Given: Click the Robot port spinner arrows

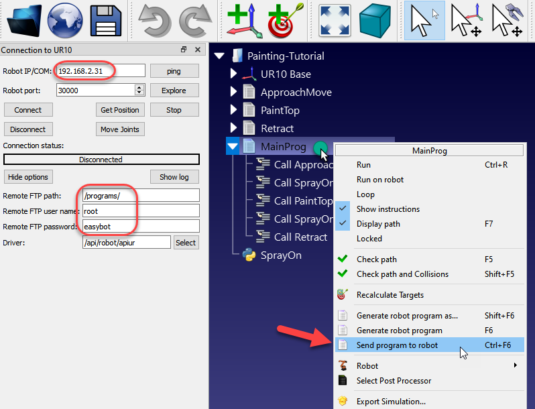Looking at the screenshot, I should [139, 90].
